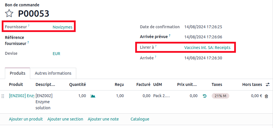Edit the Arrivée prévue date field

pos(203,37)
